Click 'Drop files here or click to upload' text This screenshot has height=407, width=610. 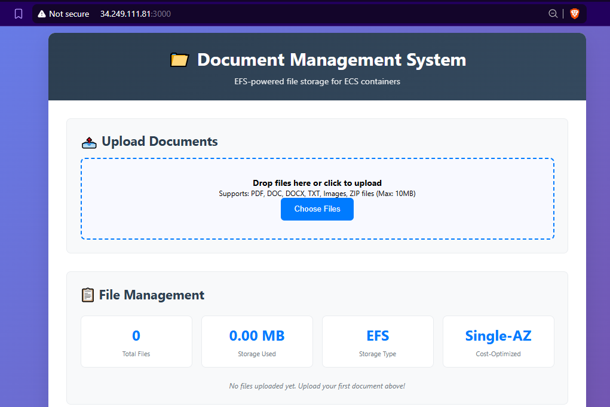(317, 183)
